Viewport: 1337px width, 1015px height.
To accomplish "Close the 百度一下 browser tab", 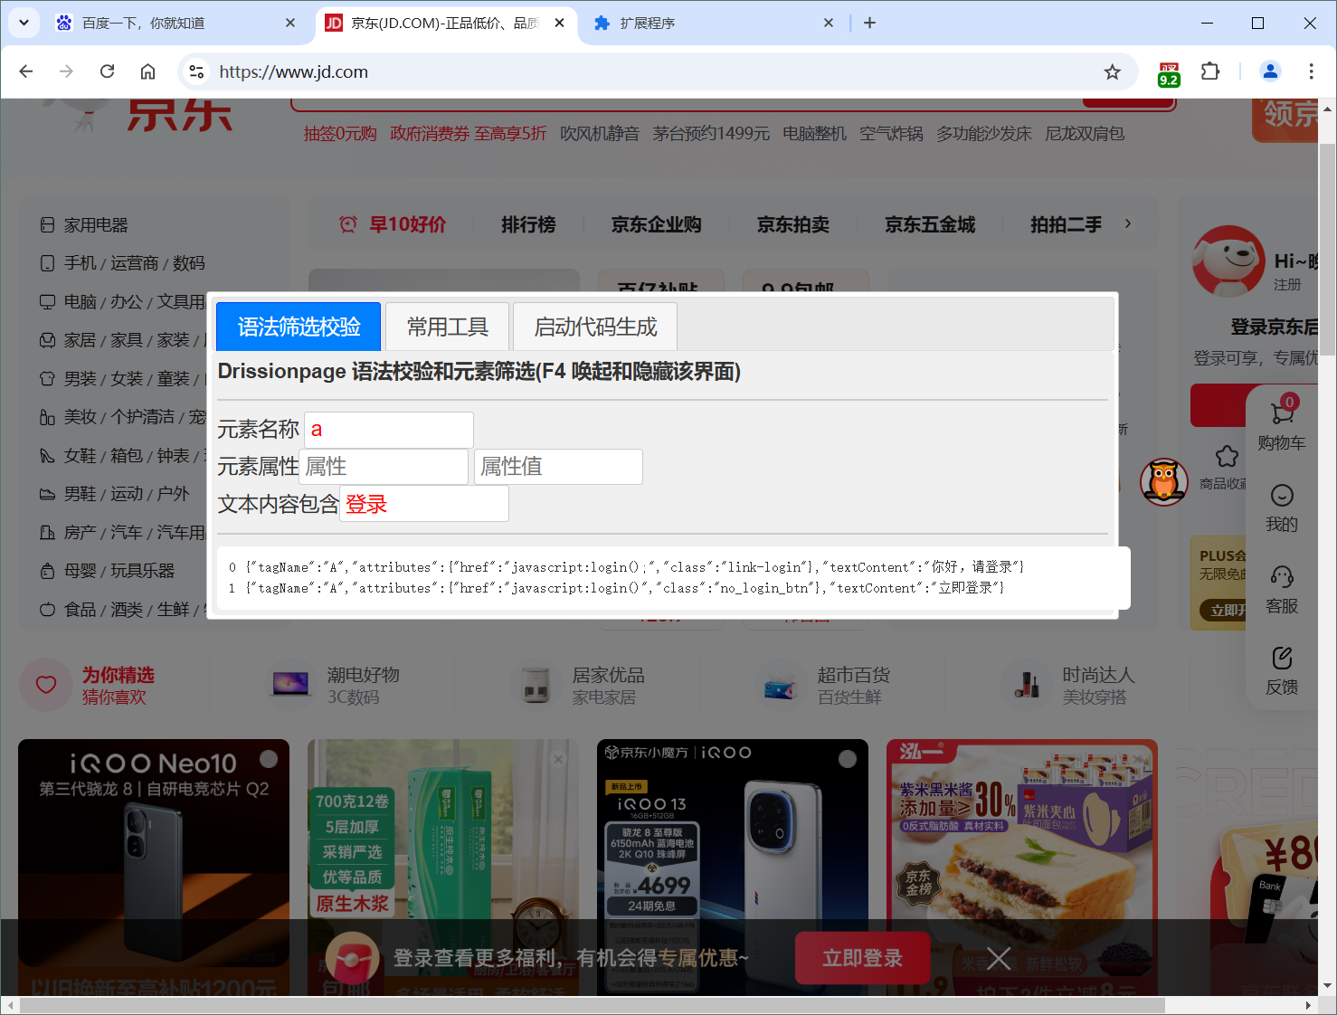I will coord(290,23).
